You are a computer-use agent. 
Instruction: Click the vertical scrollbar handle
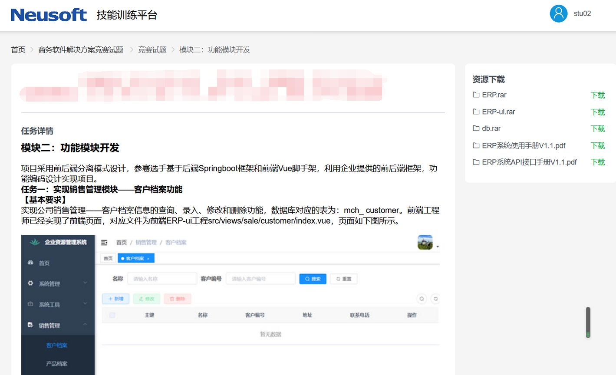point(588,322)
